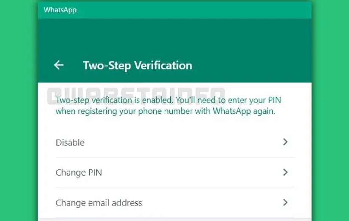Click the two-step verification enabled message
Viewport: 349px width, 221px height.
[168, 101]
